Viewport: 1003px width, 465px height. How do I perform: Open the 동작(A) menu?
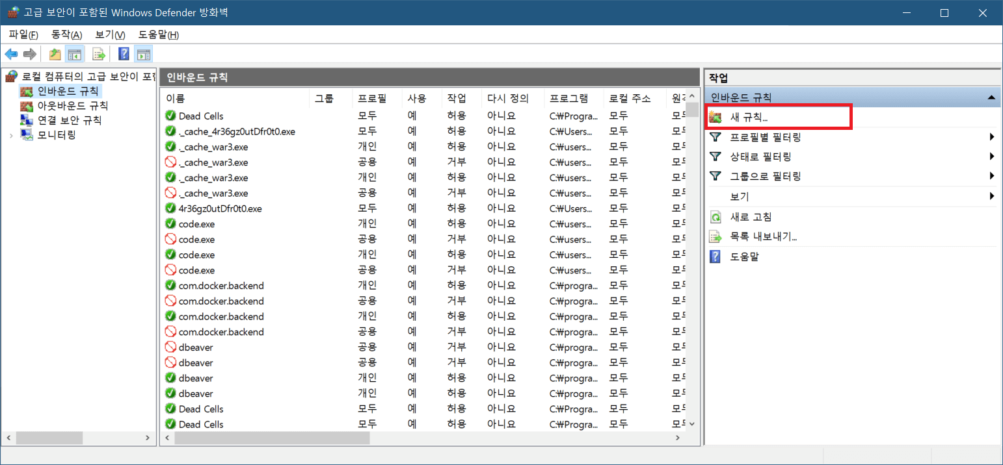(x=66, y=34)
